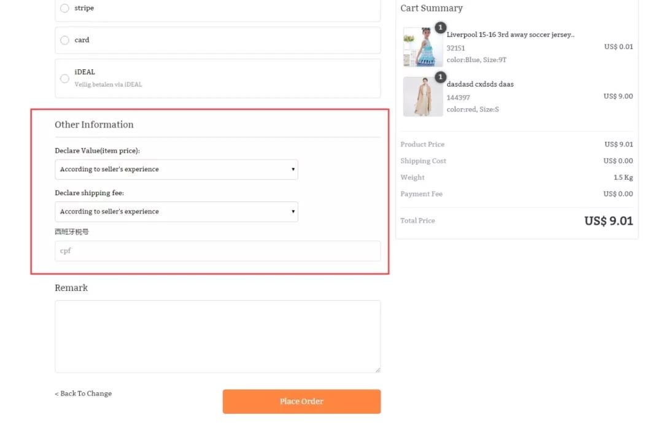This screenshot has width=663, height=423.
Task: Open the Declare Value item price dropdown
Action: (176, 169)
